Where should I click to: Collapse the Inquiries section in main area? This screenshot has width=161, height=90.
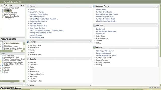157,26
